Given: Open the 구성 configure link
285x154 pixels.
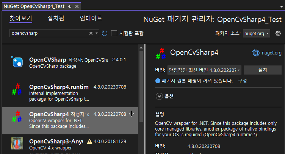Looking at the screenshot, I should (x=242, y=81).
